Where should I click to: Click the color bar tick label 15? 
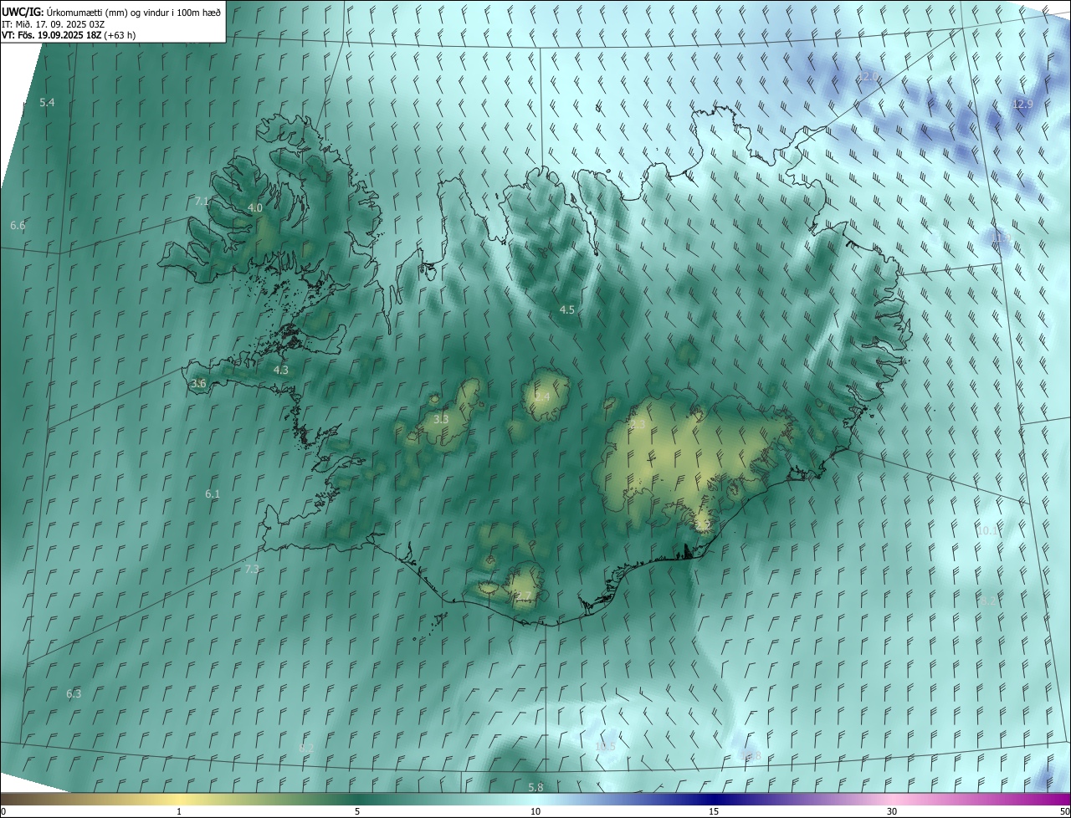714,811
